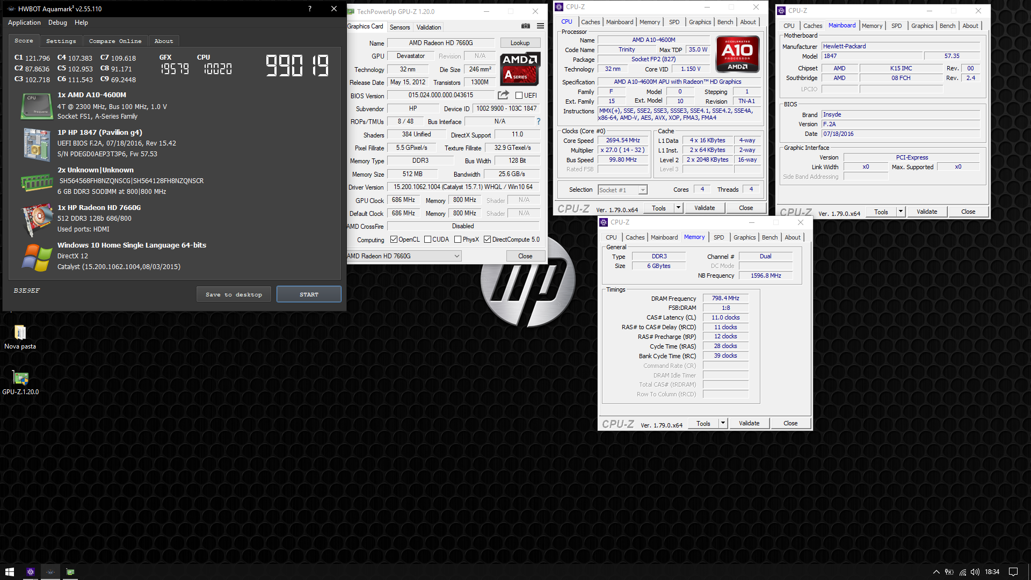Toggle the DirectCompute 5.0 checkbox
Image resolution: width=1031 pixels, height=580 pixels.
[x=487, y=240]
